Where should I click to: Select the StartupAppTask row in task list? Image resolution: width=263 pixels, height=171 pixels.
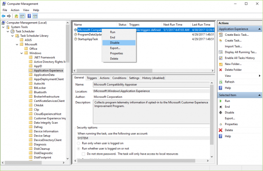coord(88,39)
